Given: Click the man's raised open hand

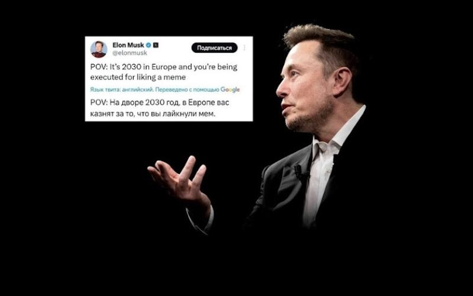Looking at the screenshot, I should (178, 178).
